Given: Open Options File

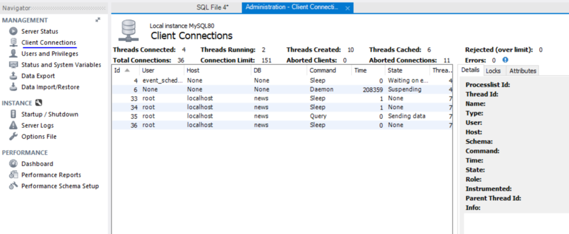Looking at the screenshot, I should pos(39,137).
